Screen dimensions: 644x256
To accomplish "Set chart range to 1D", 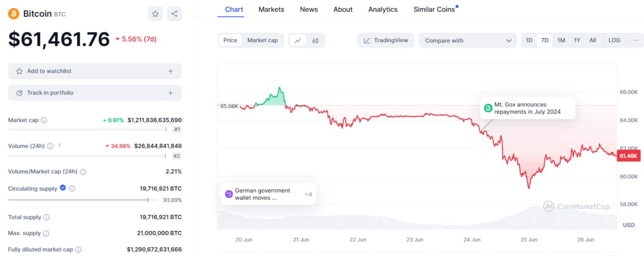I will point(529,40).
